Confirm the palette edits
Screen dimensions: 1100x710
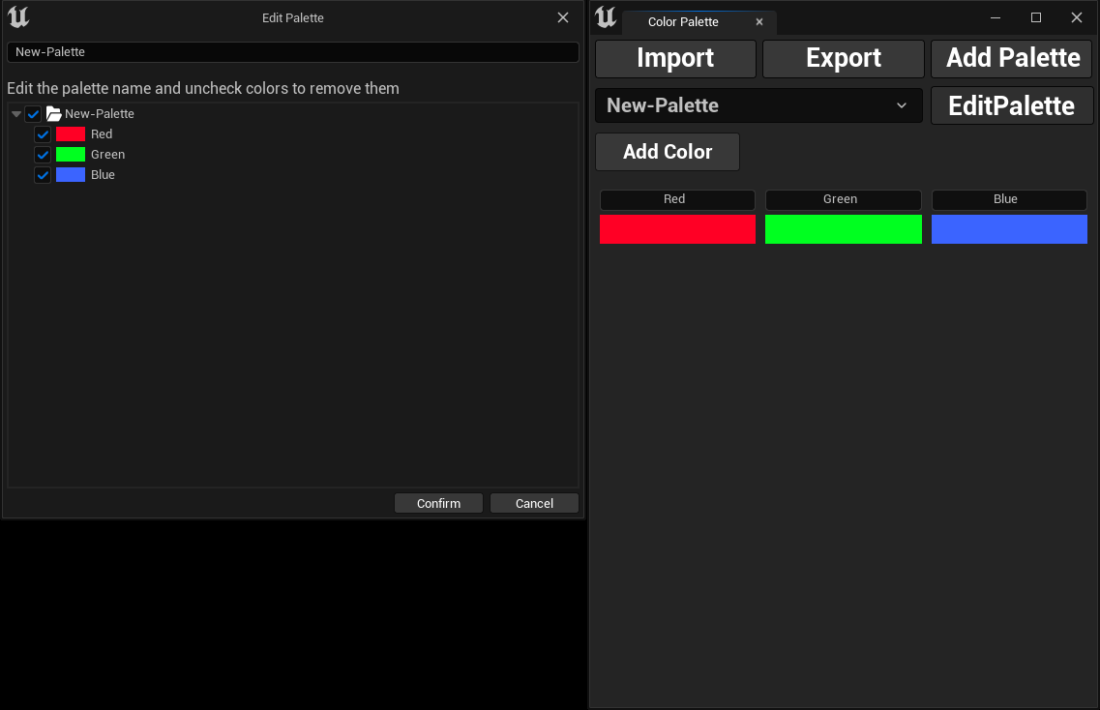point(438,503)
